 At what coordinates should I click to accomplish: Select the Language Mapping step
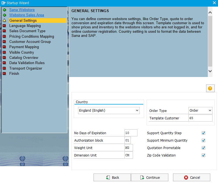point(25,26)
